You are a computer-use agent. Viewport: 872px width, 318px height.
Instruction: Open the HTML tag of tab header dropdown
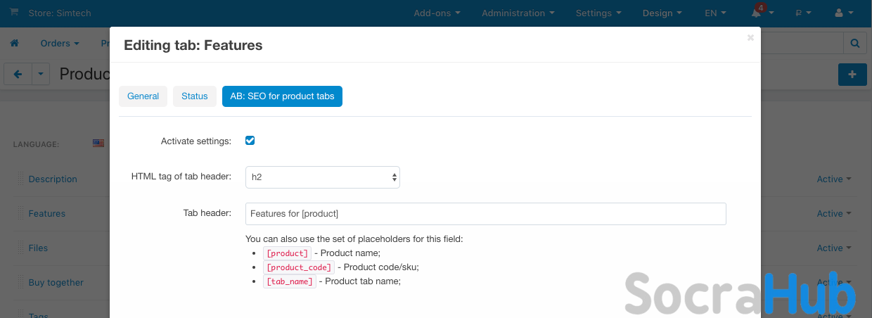pyautogui.click(x=322, y=177)
